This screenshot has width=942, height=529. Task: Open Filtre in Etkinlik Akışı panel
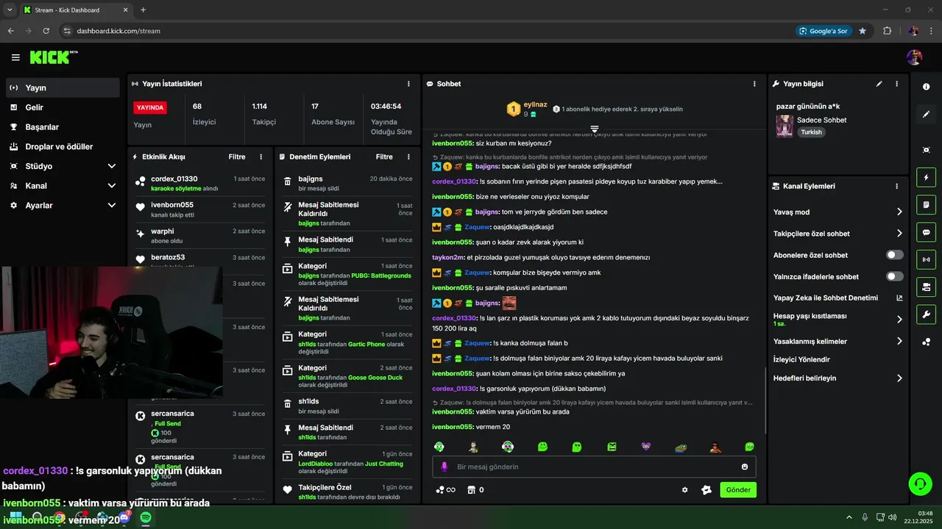[236, 156]
